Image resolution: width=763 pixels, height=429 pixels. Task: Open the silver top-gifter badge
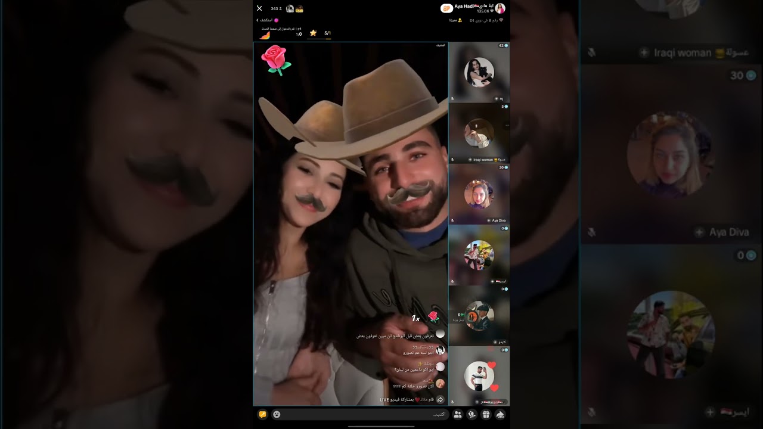click(290, 8)
